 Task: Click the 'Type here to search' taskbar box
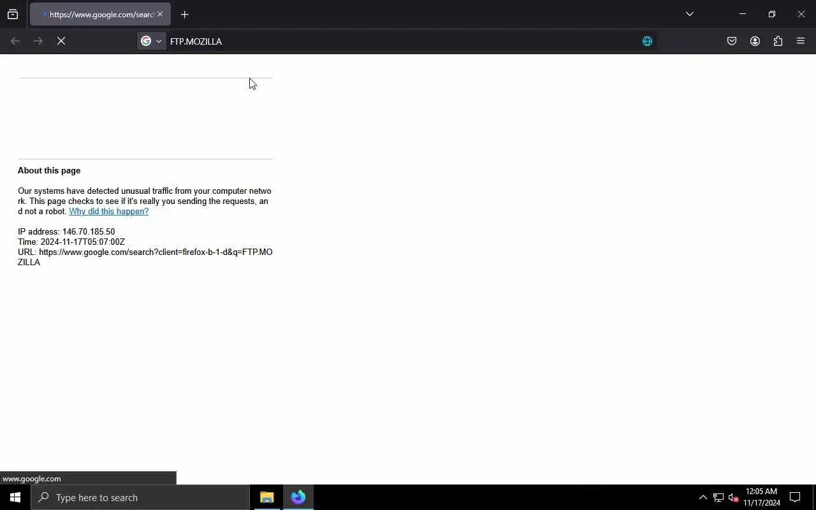click(140, 497)
